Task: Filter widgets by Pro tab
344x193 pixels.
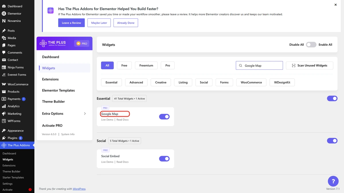Action: pyautogui.click(x=168, y=65)
